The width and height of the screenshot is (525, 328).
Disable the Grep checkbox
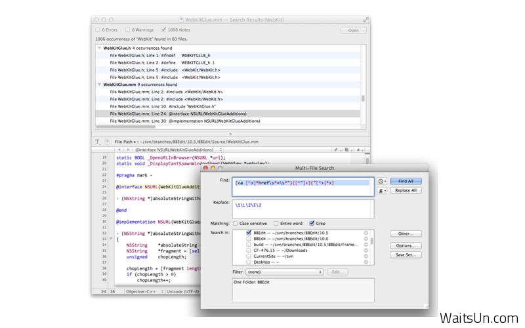[312, 223]
